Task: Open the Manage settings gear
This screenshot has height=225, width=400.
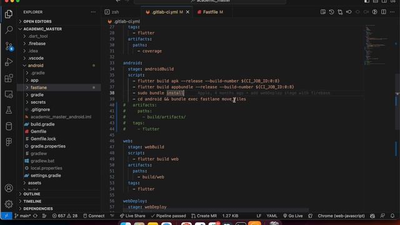Action: [9, 204]
